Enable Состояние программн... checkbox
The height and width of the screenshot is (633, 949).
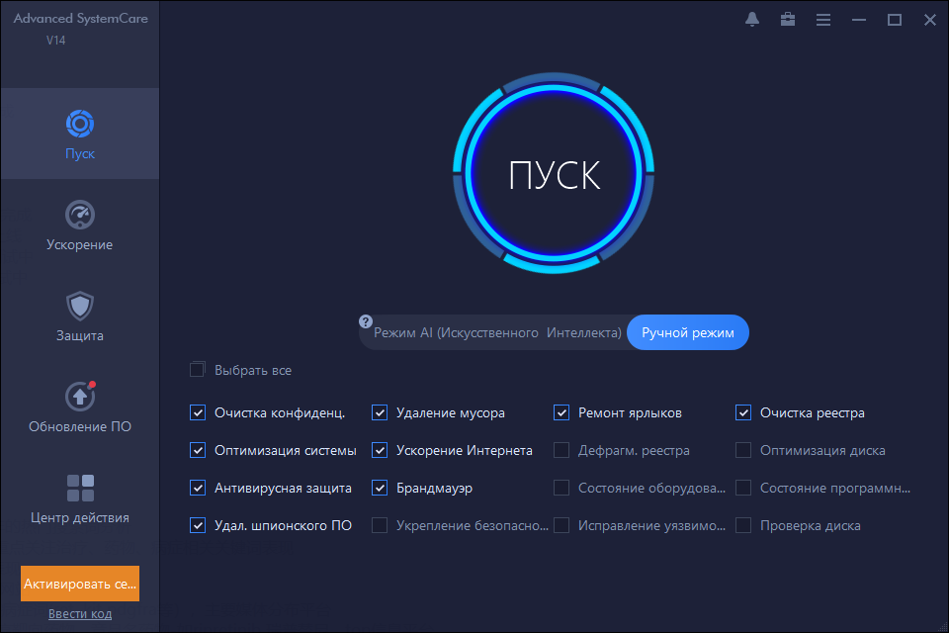[743, 488]
